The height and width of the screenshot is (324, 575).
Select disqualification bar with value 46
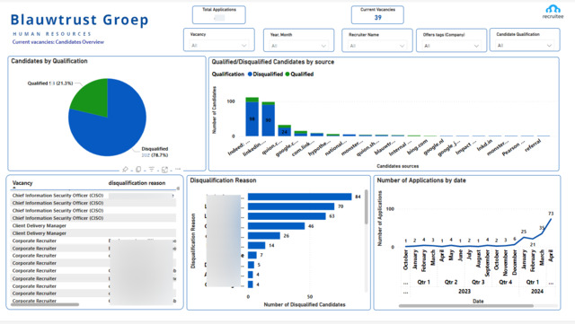coord(276,226)
